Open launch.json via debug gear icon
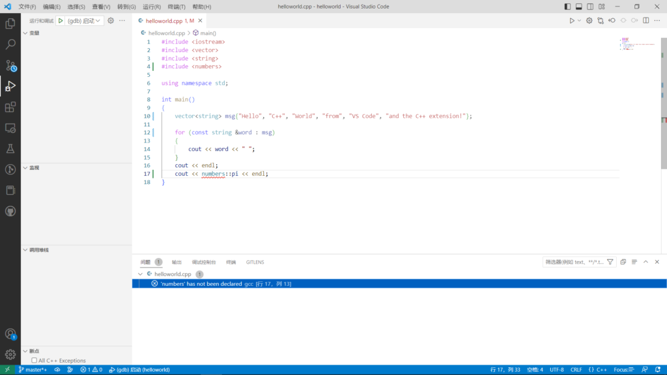This screenshot has height=375, width=667. tap(111, 21)
